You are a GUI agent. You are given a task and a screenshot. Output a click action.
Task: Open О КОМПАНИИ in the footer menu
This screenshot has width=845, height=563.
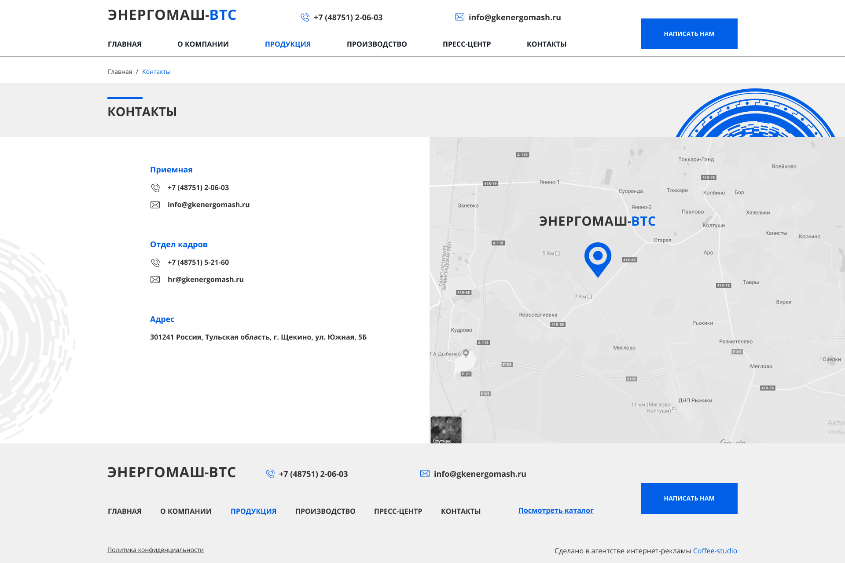[186, 511]
